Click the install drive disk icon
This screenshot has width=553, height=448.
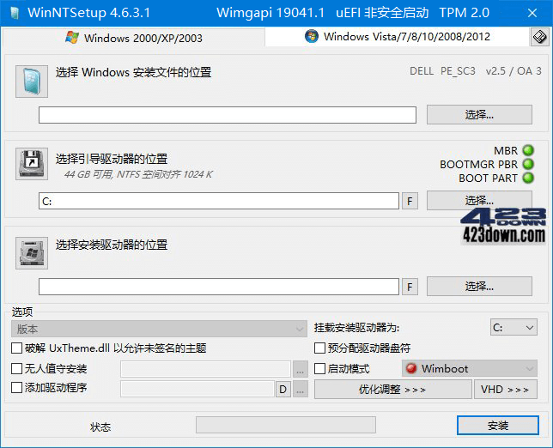32,253
